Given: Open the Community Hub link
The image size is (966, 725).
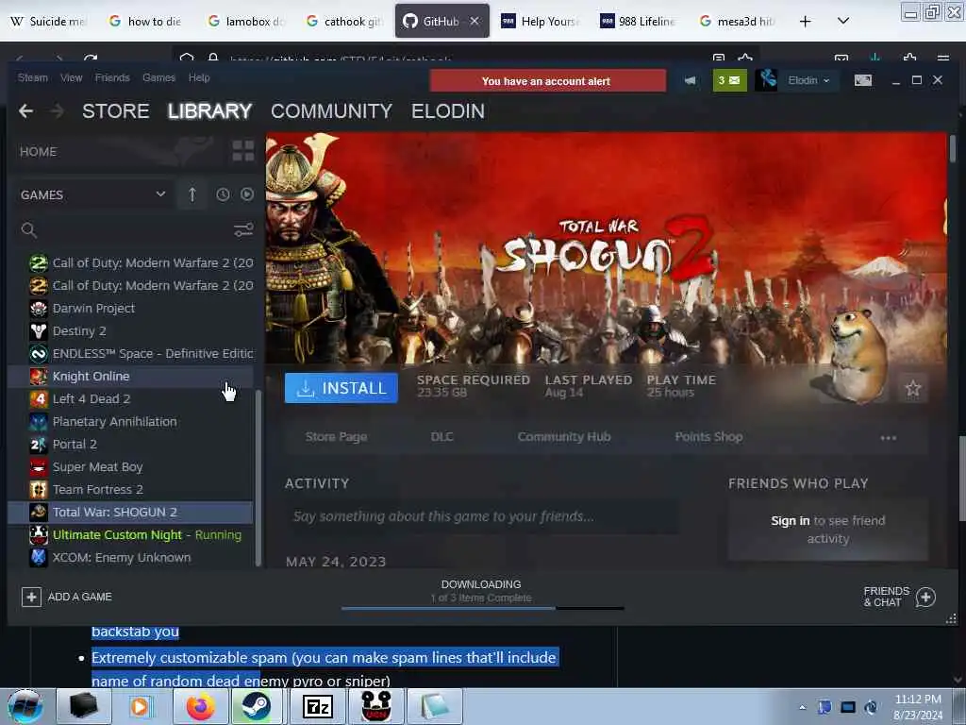Looking at the screenshot, I should coord(564,436).
